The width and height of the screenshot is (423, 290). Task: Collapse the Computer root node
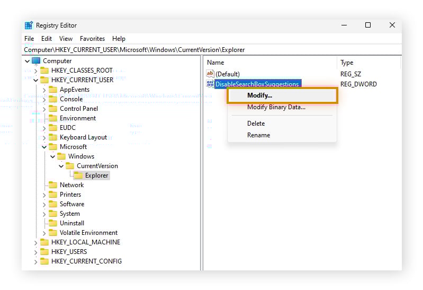[27, 61]
